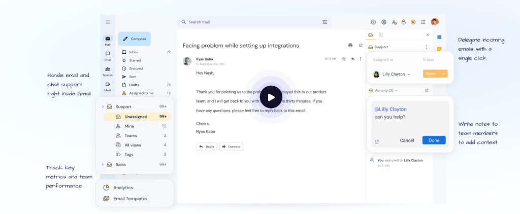Click Ryan Bator's sender avatar
Image resolution: width=520 pixels, height=214 pixels.
[x=187, y=61]
